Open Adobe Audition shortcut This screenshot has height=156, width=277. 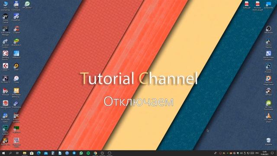(6, 130)
